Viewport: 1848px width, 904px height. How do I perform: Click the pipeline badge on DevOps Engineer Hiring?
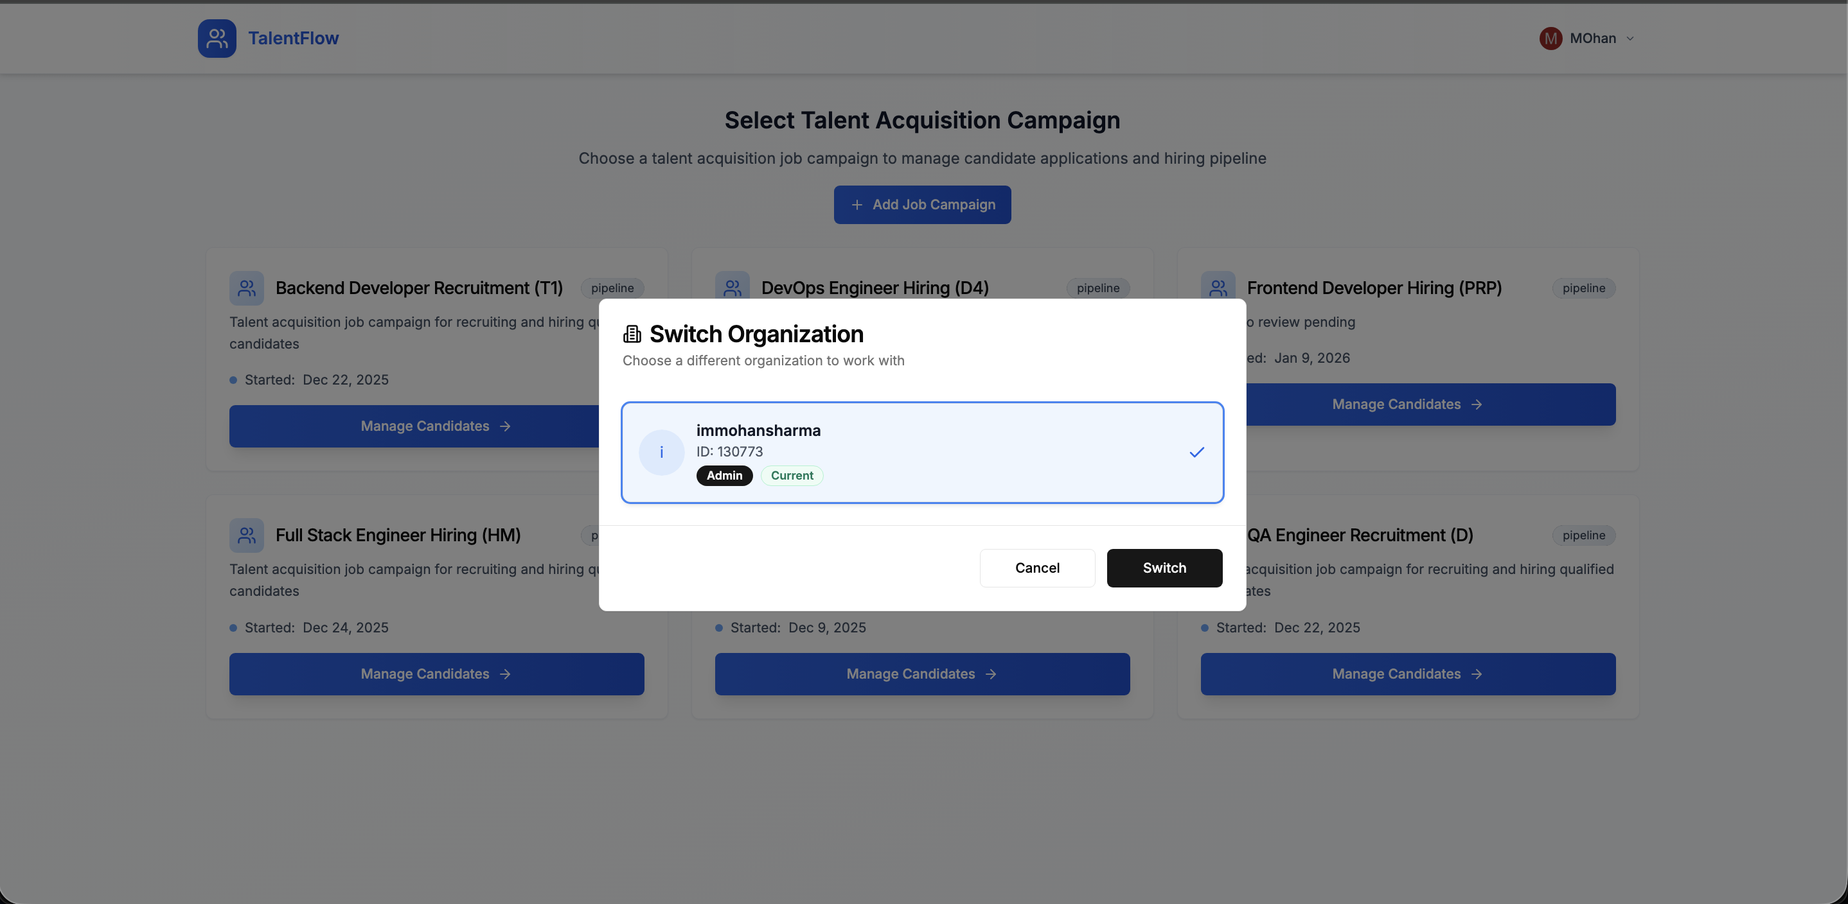click(1097, 288)
